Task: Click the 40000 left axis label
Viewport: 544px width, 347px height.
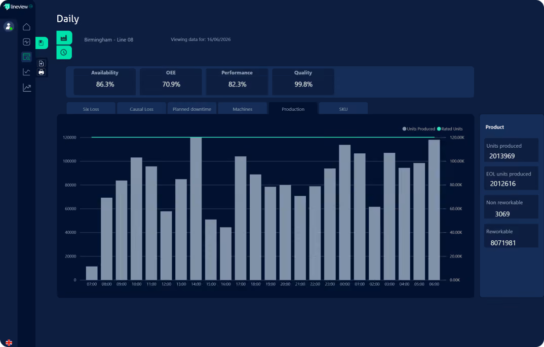Action: (70, 232)
